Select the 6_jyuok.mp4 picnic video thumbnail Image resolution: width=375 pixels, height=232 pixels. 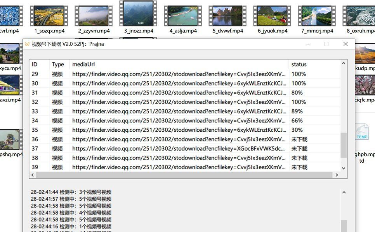(272, 14)
